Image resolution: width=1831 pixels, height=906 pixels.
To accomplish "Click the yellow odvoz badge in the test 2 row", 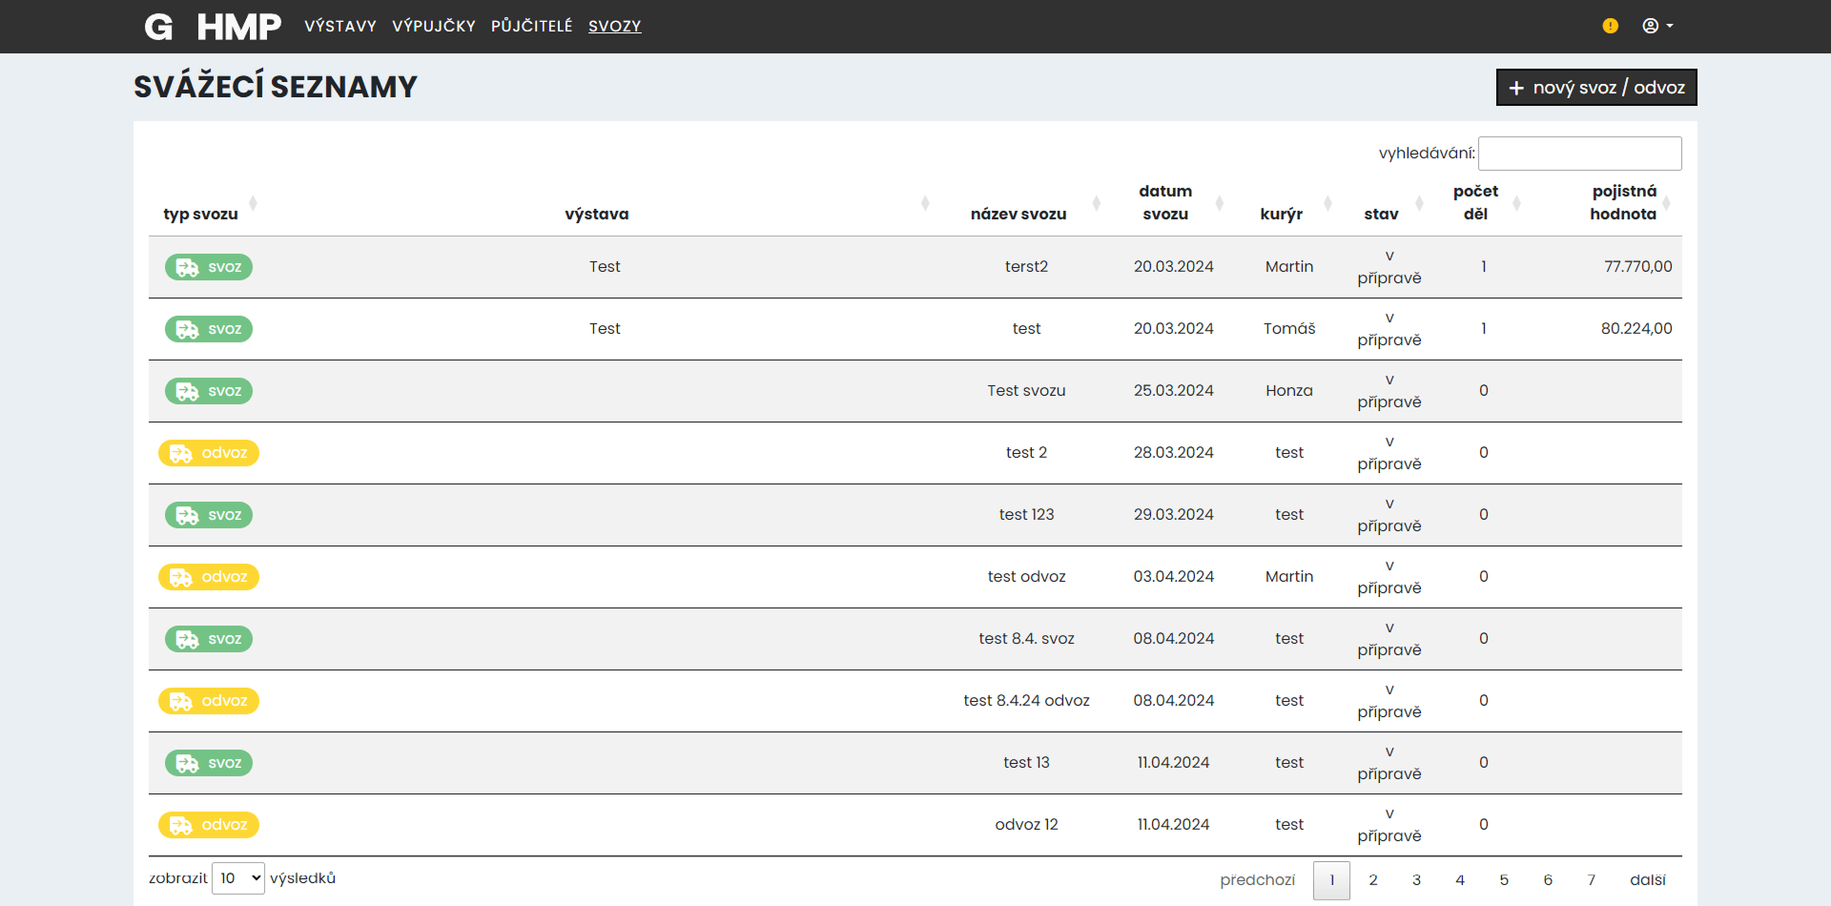I will pyautogui.click(x=209, y=453).
